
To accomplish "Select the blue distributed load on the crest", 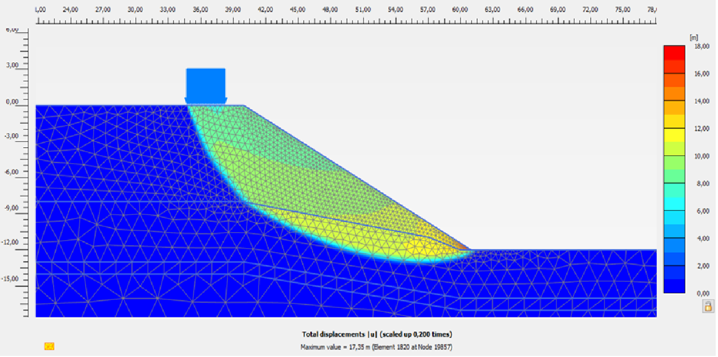I will point(206,86).
